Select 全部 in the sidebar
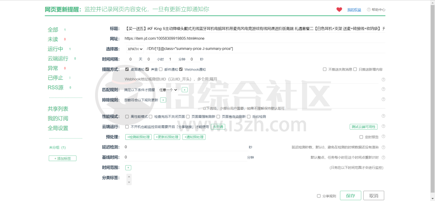The width and height of the screenshot is (435, 201). [x=53, y=30]
